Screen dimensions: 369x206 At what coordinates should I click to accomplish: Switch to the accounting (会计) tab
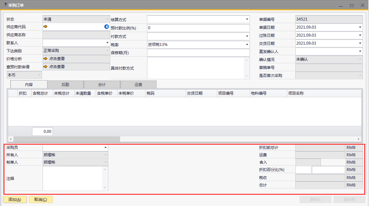102,84
